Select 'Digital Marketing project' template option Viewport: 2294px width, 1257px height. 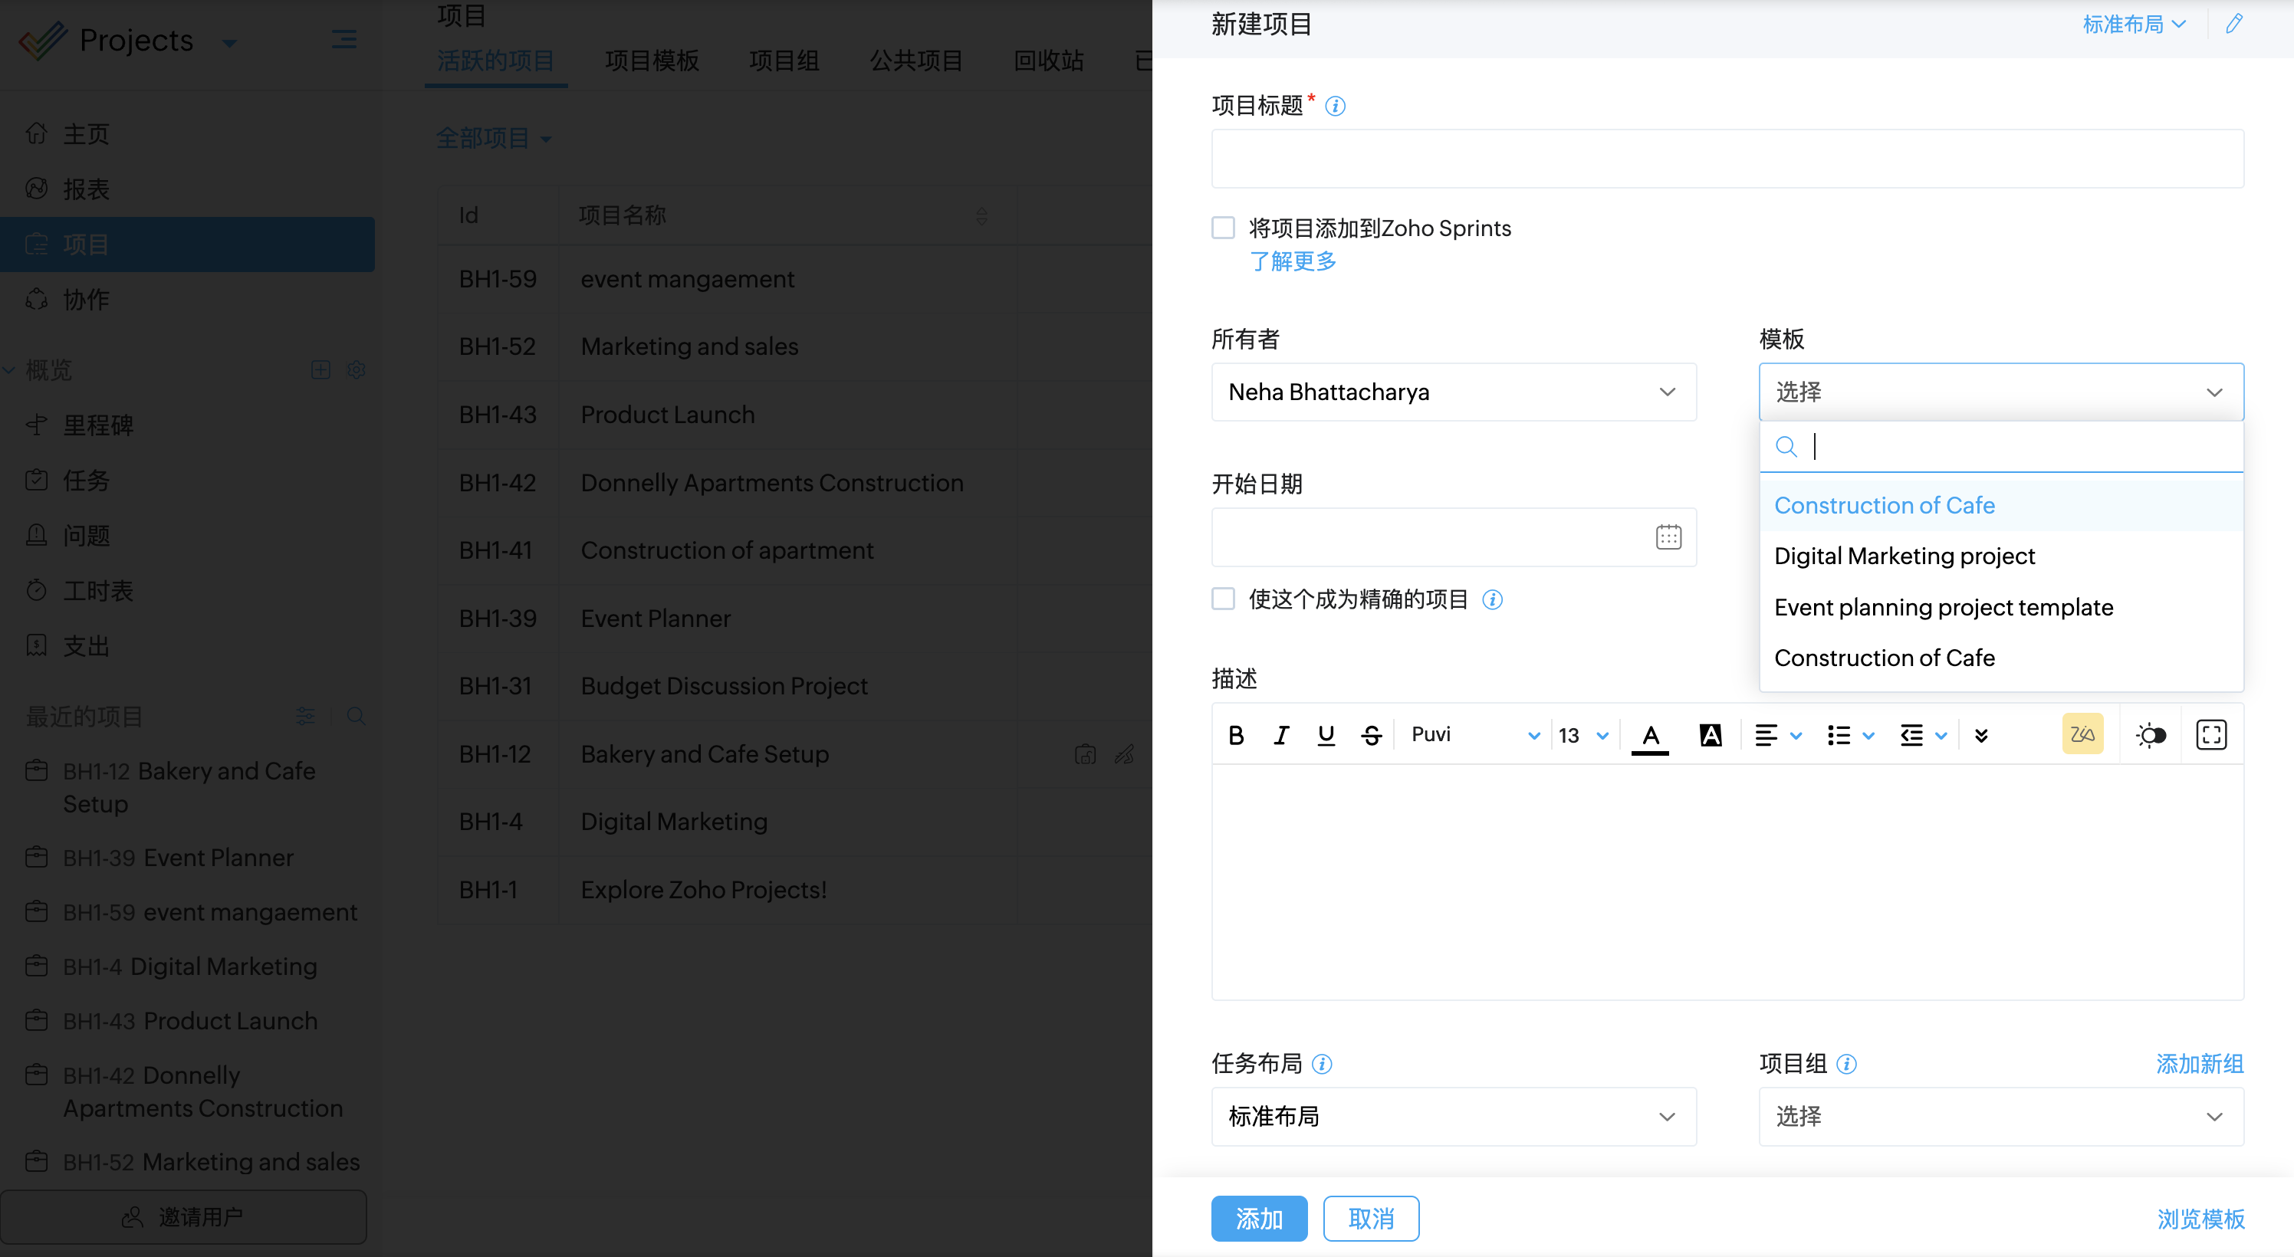[x=1904, y=556]
